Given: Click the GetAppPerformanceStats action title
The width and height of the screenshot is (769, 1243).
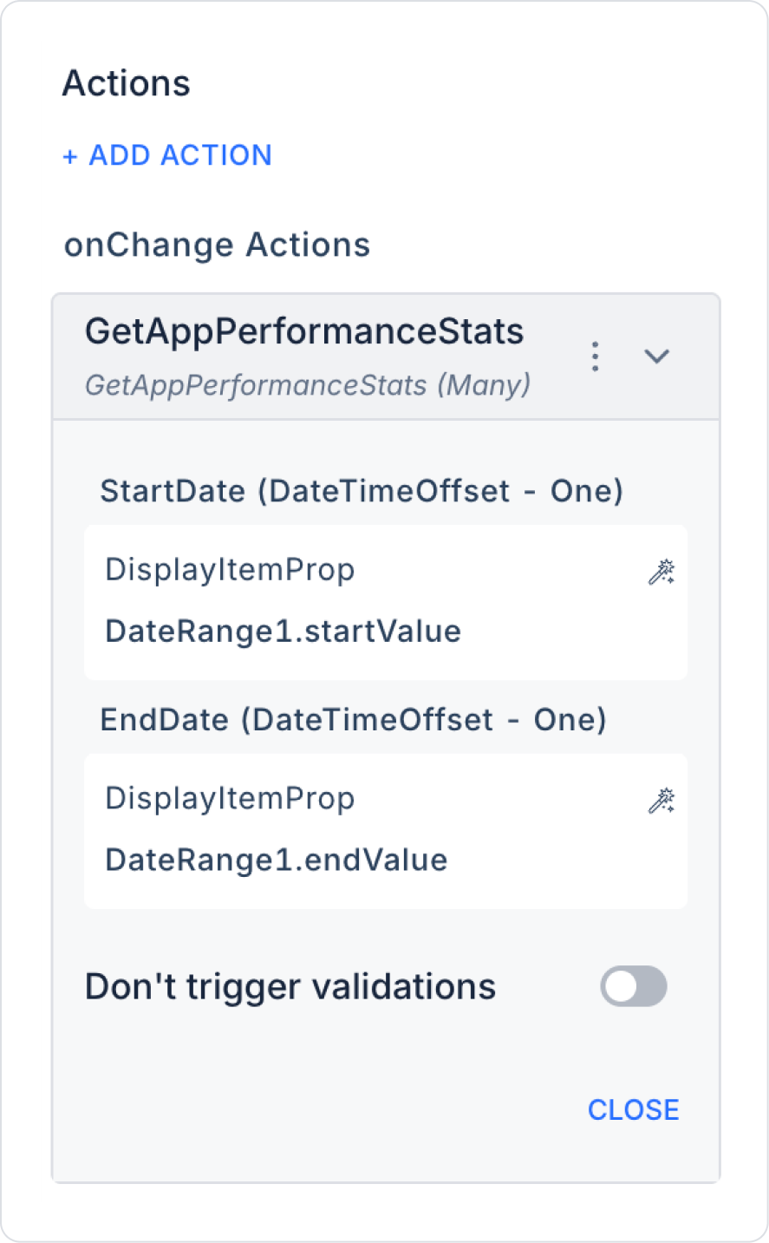Looking at the screenshot, I should [x=304, y=331].
